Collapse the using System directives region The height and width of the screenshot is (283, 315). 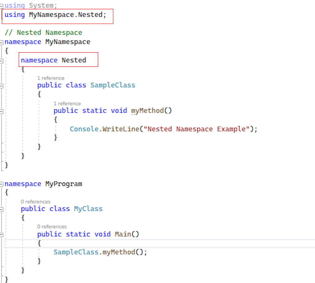point(2,5)
